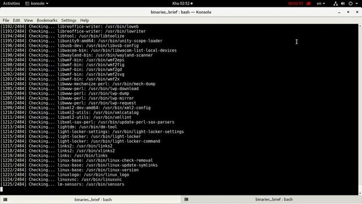Viewport: 362px width, 204px height.
Task: Click the line with /usr/bin/libwacom-list-local-devices
Action: [x=88, y=50]
